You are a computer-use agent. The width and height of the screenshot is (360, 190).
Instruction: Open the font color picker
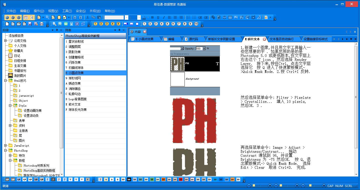click(144, 17)
